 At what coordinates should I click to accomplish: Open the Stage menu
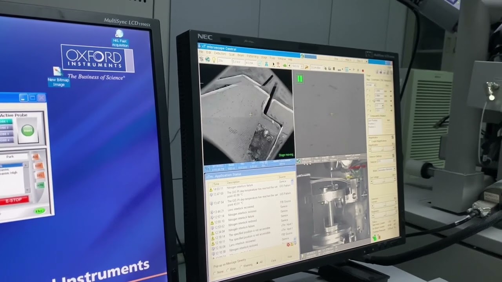(264, 57)
